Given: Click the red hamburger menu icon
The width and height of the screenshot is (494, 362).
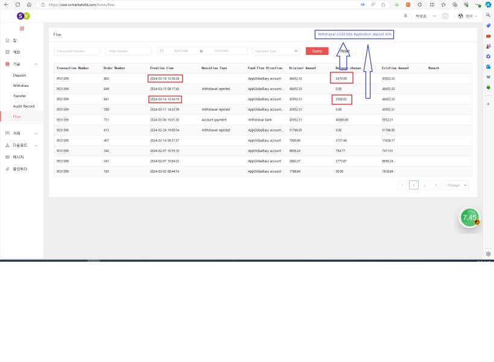Looking at the screenshot, I should click(x=22, y=28).
